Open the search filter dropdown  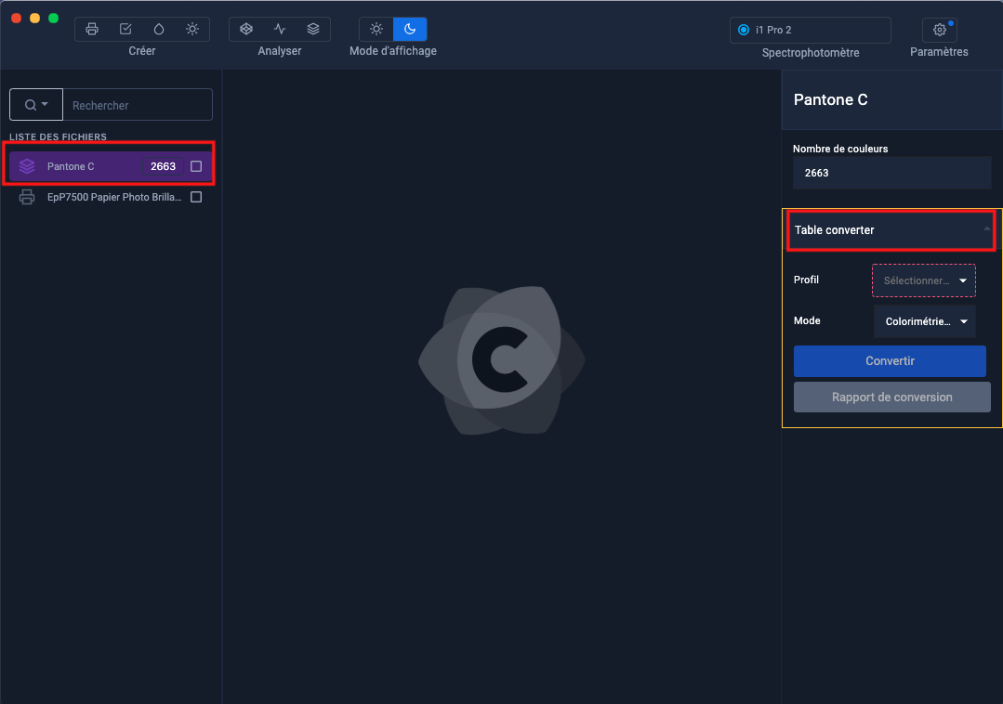[36, 105]
